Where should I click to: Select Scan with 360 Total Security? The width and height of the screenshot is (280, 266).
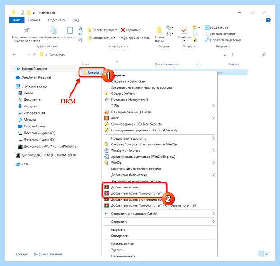pyautogui.click(x=136, y=124)
